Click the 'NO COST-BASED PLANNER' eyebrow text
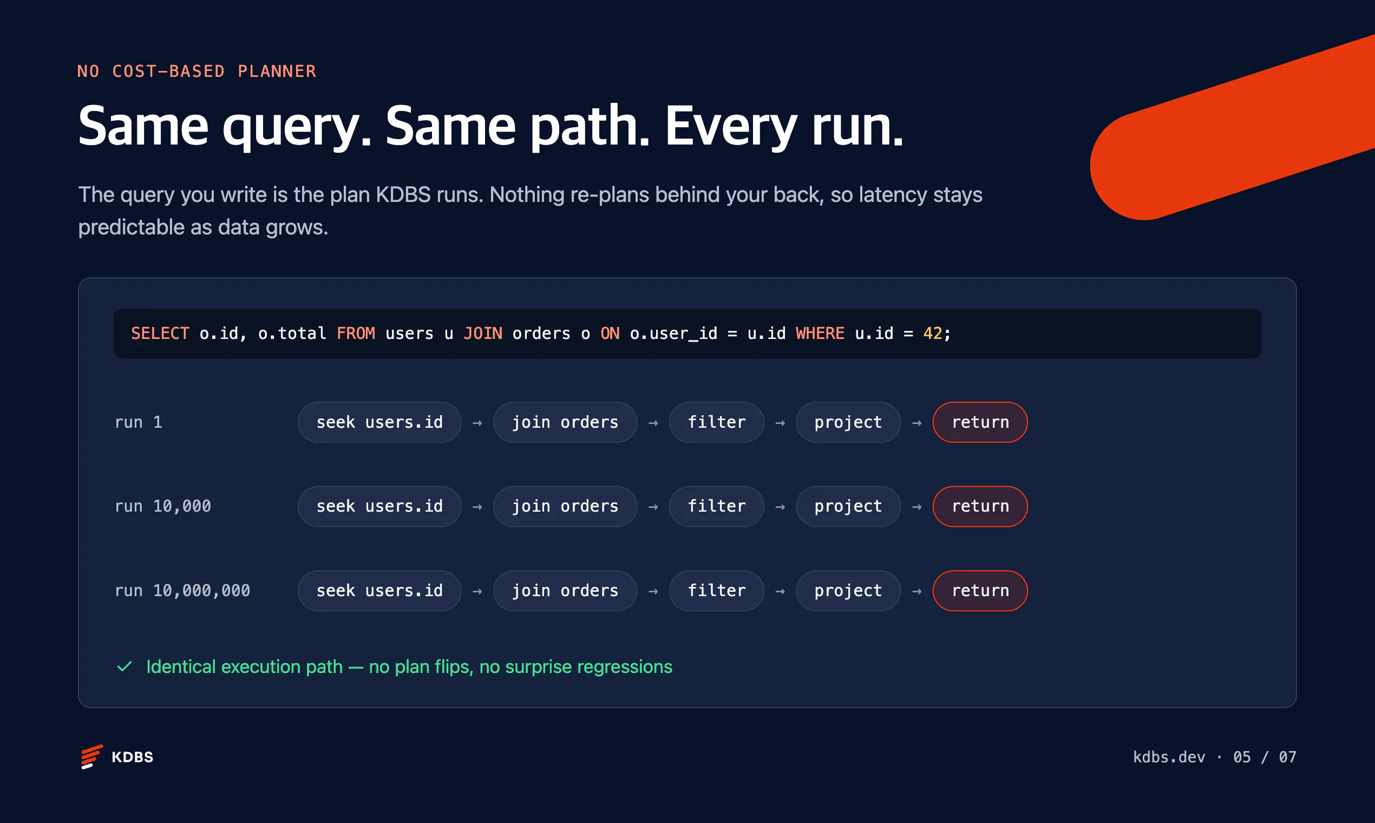The height and width of the screenshot is (823, 1375). (197, 71)
